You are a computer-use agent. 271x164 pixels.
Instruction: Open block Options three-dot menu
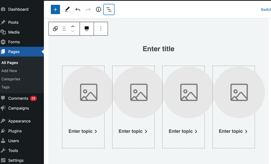coord(101,29)
